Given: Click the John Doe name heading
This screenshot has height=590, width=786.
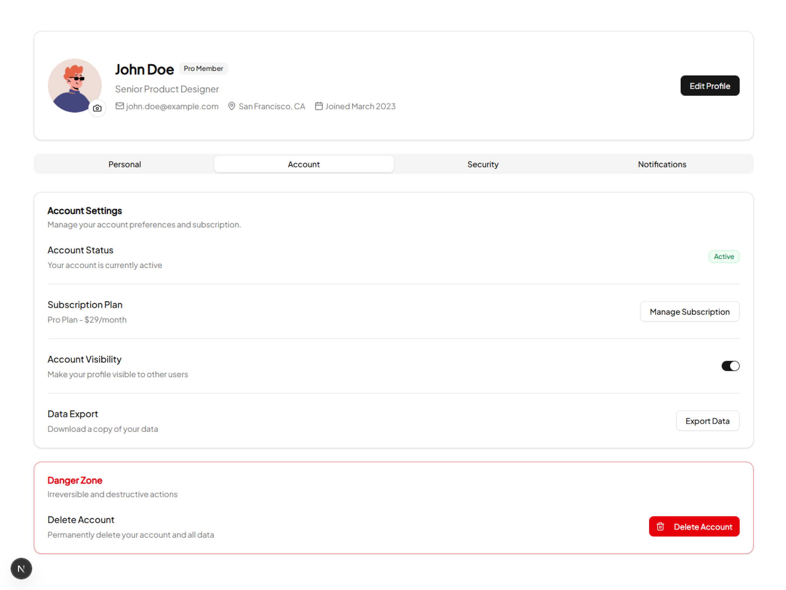Looking at the screenshot, I should pos(144,69).
